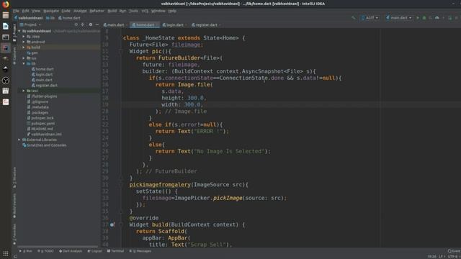Select .metadata file in project tree
Image resolution: width=461 pixels, height=259 pixels.
[x=38, y=107]
